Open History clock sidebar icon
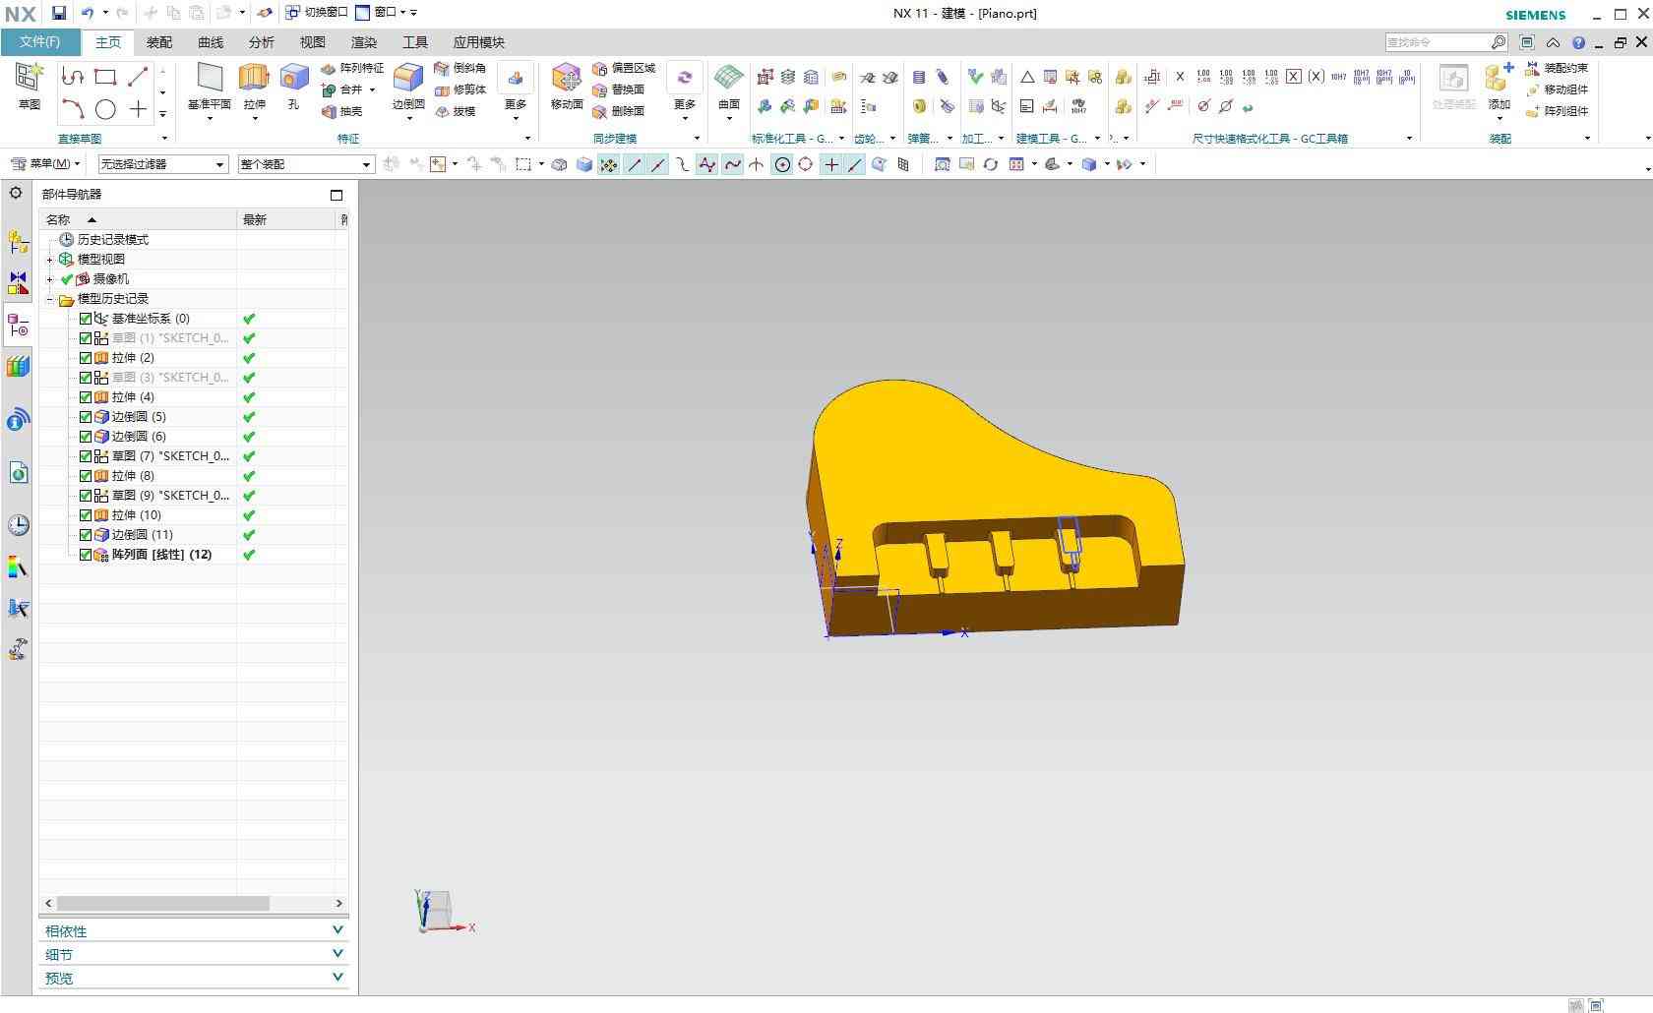This screenshot has width=1653, height=1013. click(18, 525)
